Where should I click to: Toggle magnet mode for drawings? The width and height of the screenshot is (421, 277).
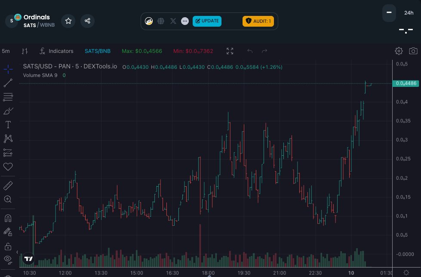click(8, 218)
